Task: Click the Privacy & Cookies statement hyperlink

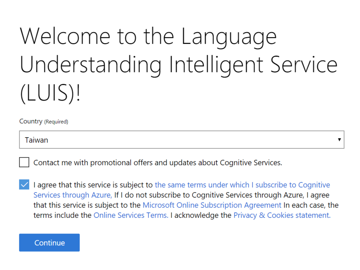Action: click(x=282, y=215)
